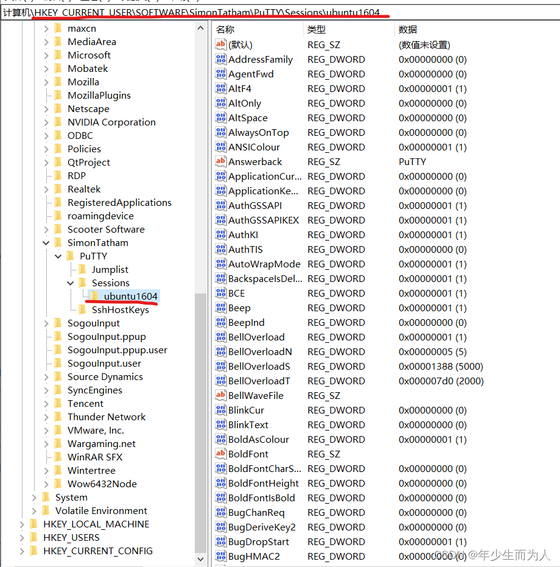560x567 pixels.
Task: Collapse the PuTTY key
Action: click(x=58, y=256)
